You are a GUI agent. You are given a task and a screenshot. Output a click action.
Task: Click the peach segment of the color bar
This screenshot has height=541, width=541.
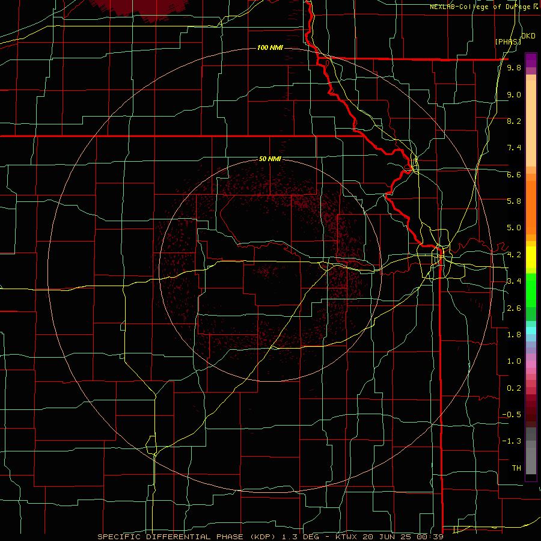(x=531, y=124)
